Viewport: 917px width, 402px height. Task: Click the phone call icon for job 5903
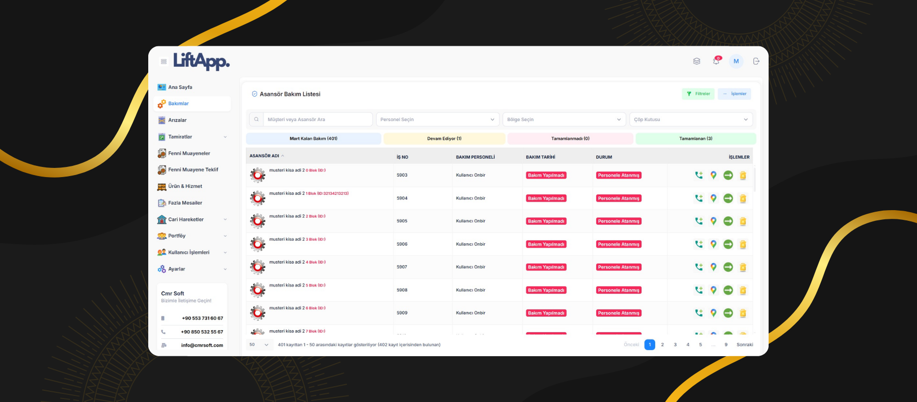[x=698, y=175]
